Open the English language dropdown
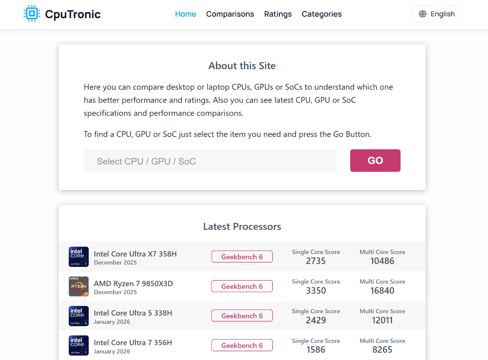 point(437,14)
